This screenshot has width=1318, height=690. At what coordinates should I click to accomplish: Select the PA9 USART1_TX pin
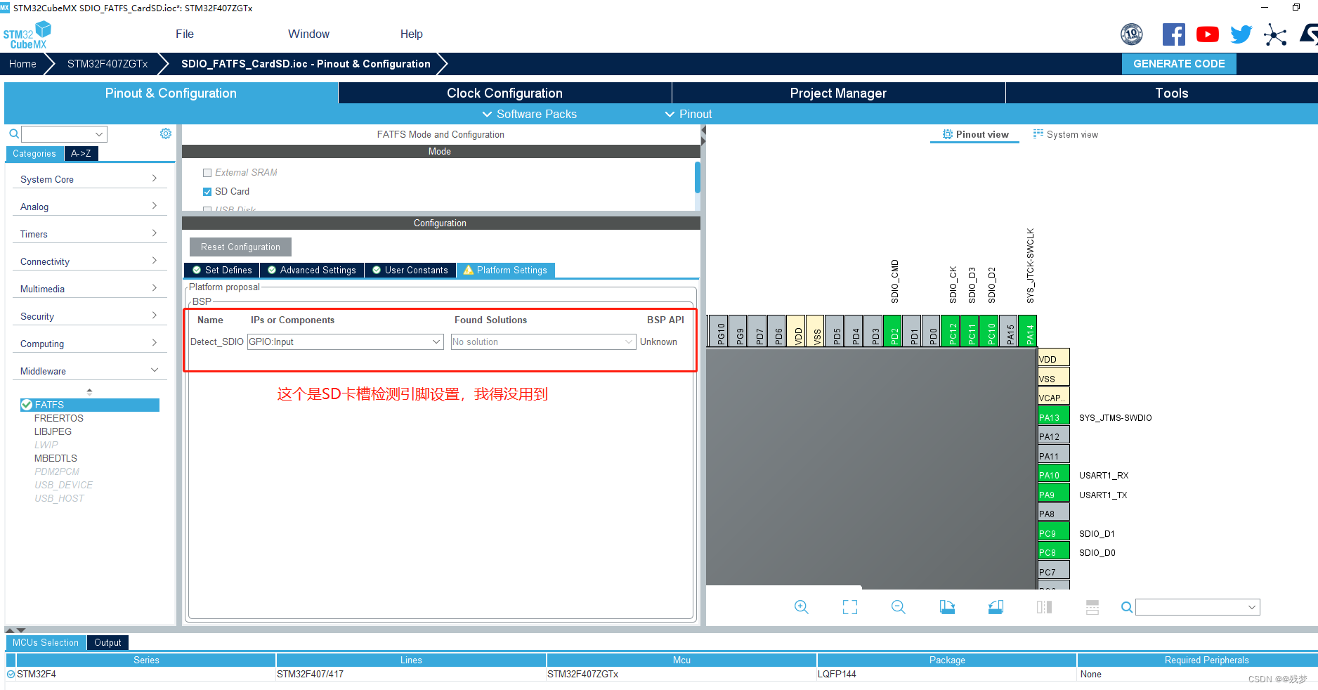1053,493
